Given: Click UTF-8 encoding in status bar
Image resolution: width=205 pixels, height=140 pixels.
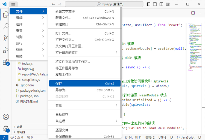Looking at the screenshot, I should click(x=162, y=138).
